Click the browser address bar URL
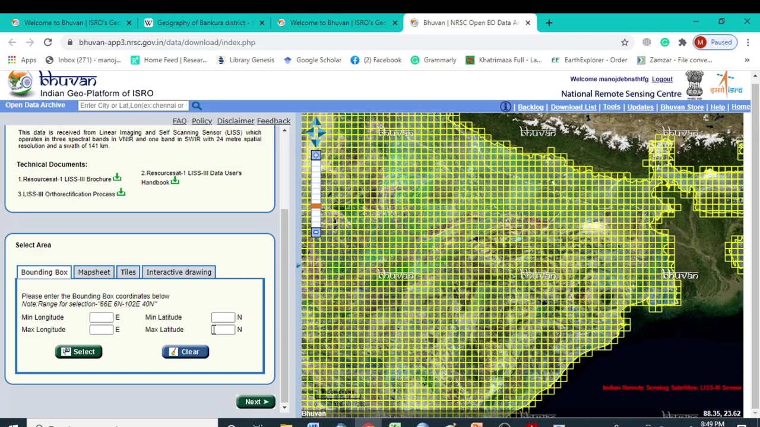The height and width of the screenshot is (427, 760). tap(167, 42)
